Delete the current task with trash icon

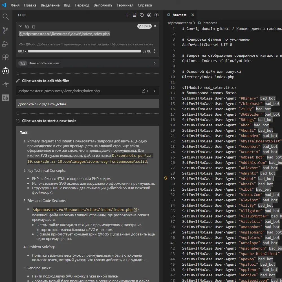coord(34,27)
